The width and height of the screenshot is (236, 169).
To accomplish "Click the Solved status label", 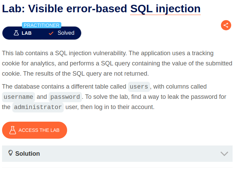I will [x=66, y=33].
